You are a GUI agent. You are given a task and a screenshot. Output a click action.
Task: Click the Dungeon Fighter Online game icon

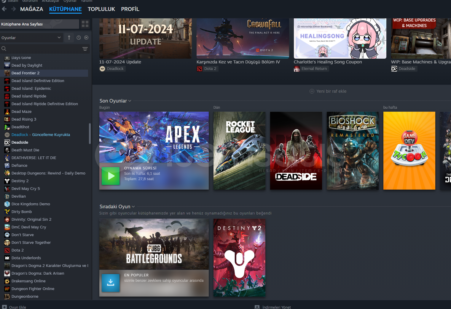click(7, 289)
